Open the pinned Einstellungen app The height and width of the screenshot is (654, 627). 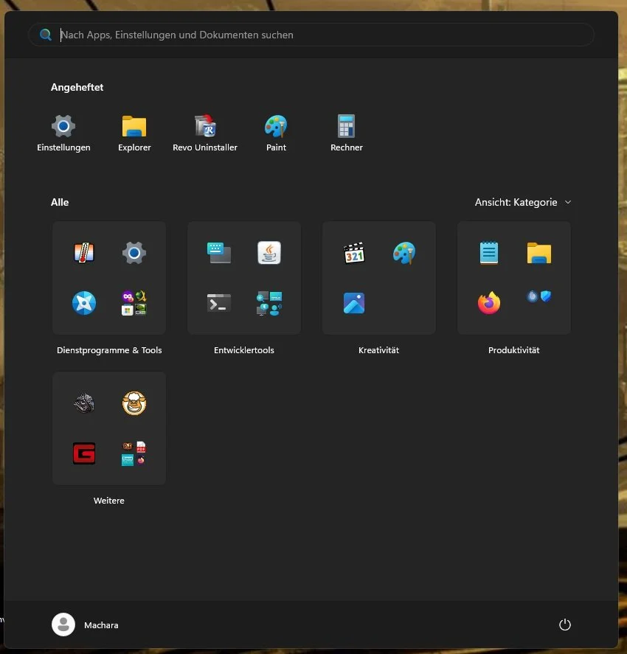coord(63,133)
